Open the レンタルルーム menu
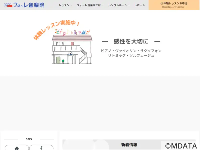 tap(117, 5)
